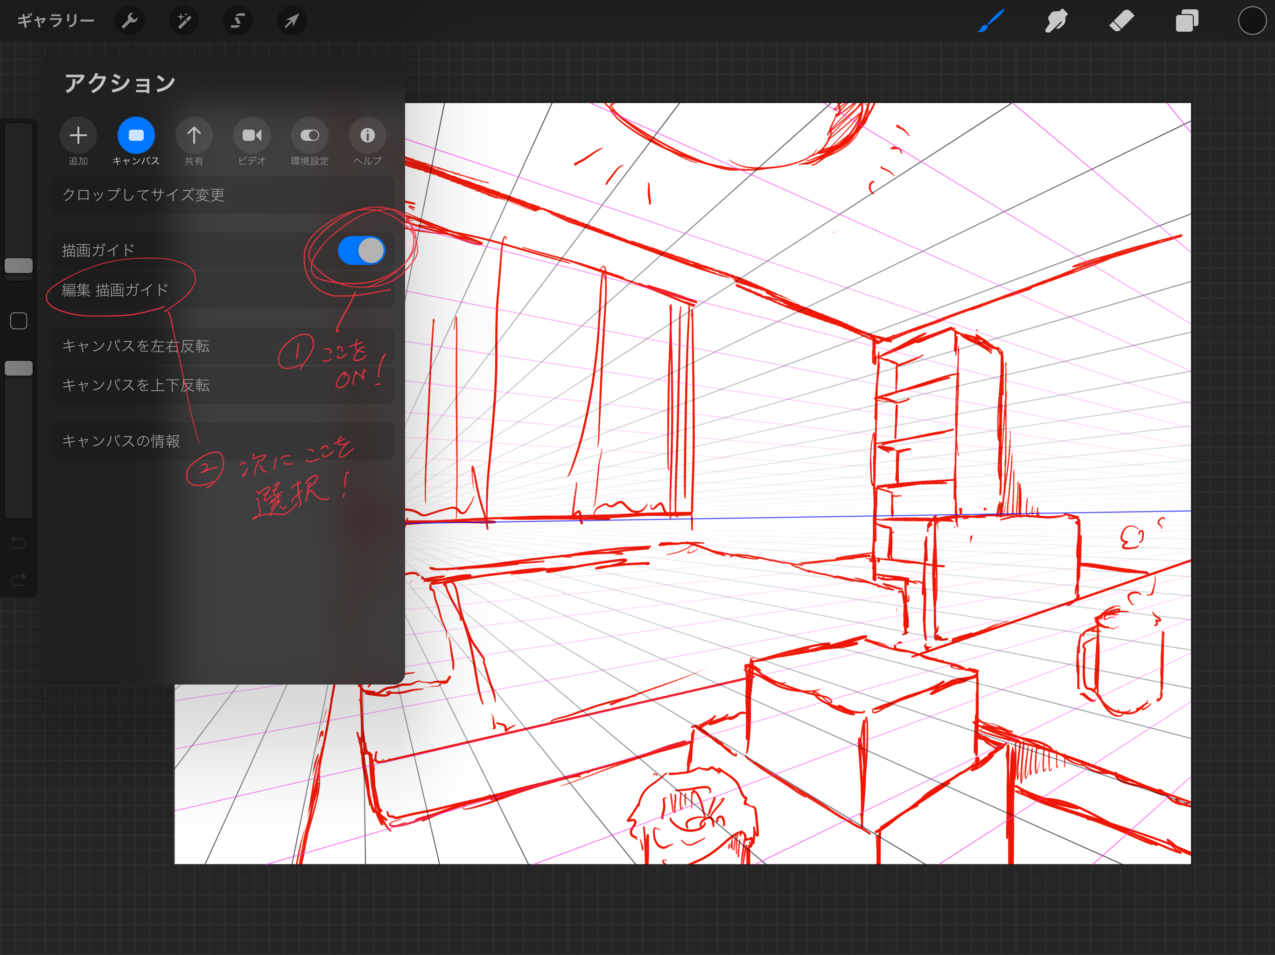The image size is (1275, 955).
Task: Choose キャンバスを左右反転
Action: pyautogui.click(x=223, y=346)
